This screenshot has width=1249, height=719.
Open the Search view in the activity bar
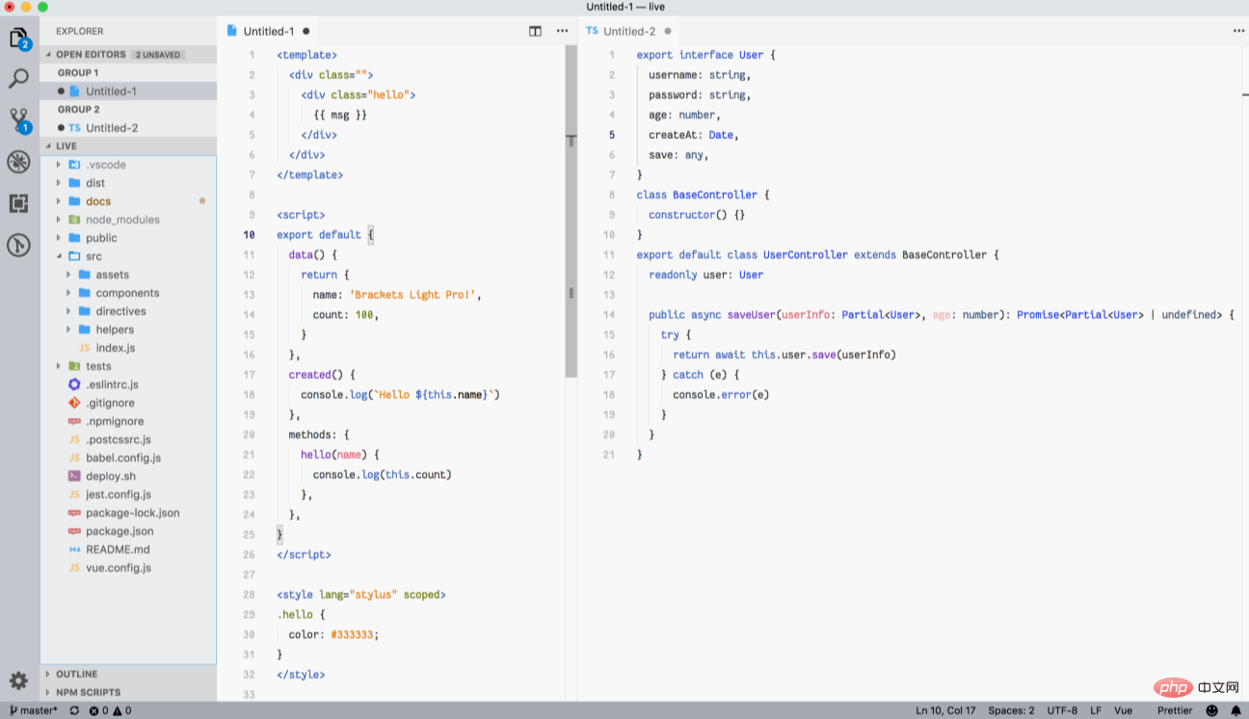[x=18, y=79]
